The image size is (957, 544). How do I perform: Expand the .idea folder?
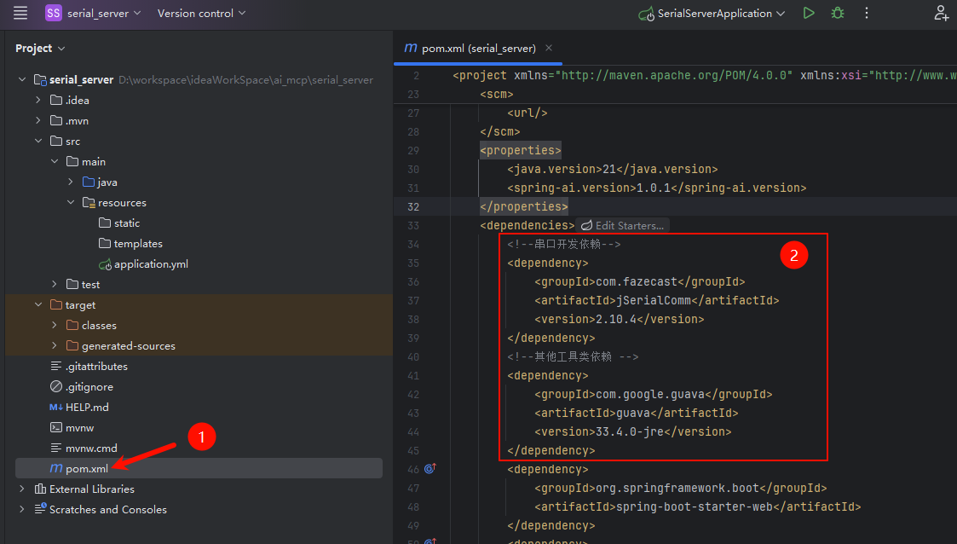(x=37, y=100)
